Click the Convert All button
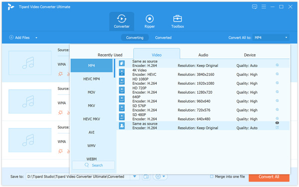Image resolution: width=299 pixels, height=187 pixels. coord(269,177)
